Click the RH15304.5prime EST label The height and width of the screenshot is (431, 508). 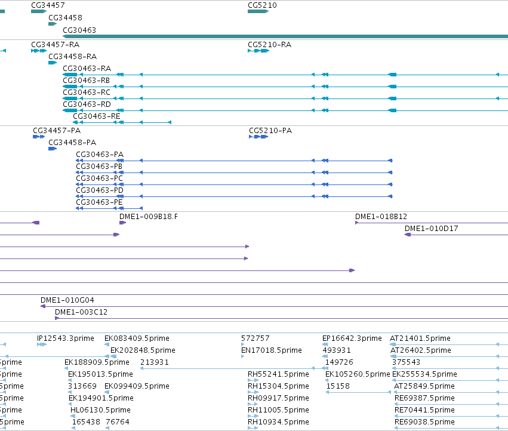click(x=278, y=386)
